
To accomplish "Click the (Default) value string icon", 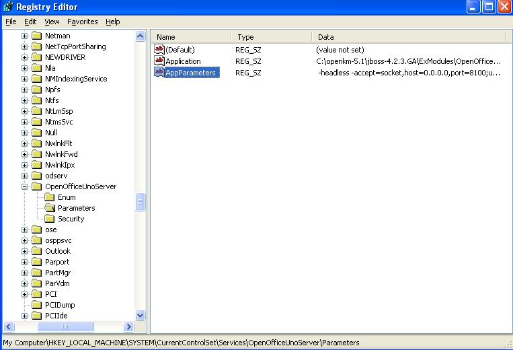I will 159,49.
